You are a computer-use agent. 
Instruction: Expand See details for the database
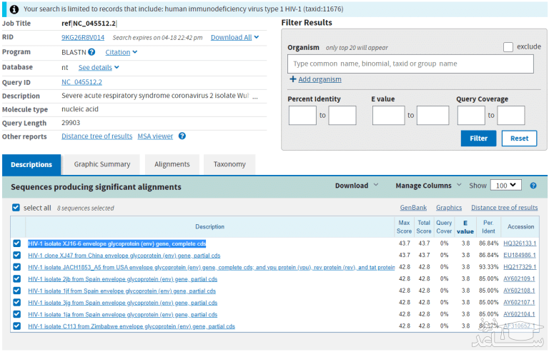(99, 67)
